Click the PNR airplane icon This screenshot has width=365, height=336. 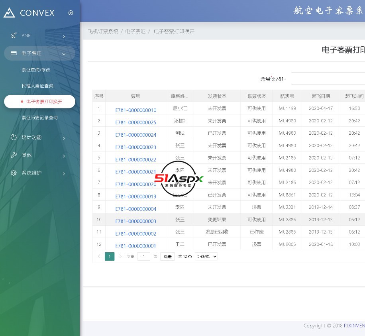[14, 35]
